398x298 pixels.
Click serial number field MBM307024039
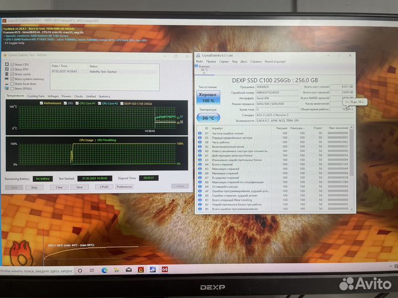point(277,93)
